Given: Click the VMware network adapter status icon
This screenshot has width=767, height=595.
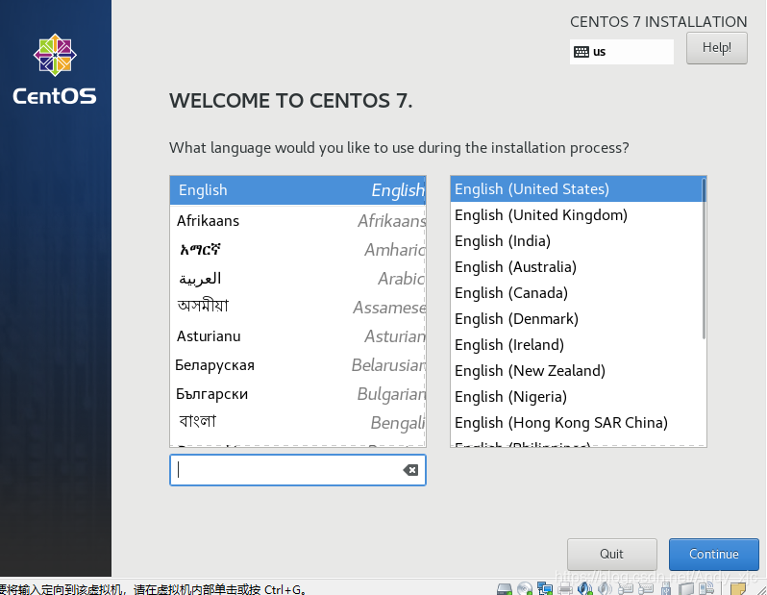Looking at the screenshot, I should click(545, 588).
